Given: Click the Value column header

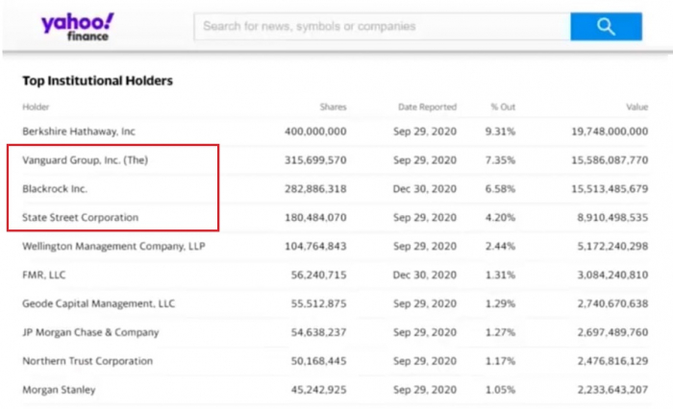Looking at the screenshot, I should (x=636, y=107).
